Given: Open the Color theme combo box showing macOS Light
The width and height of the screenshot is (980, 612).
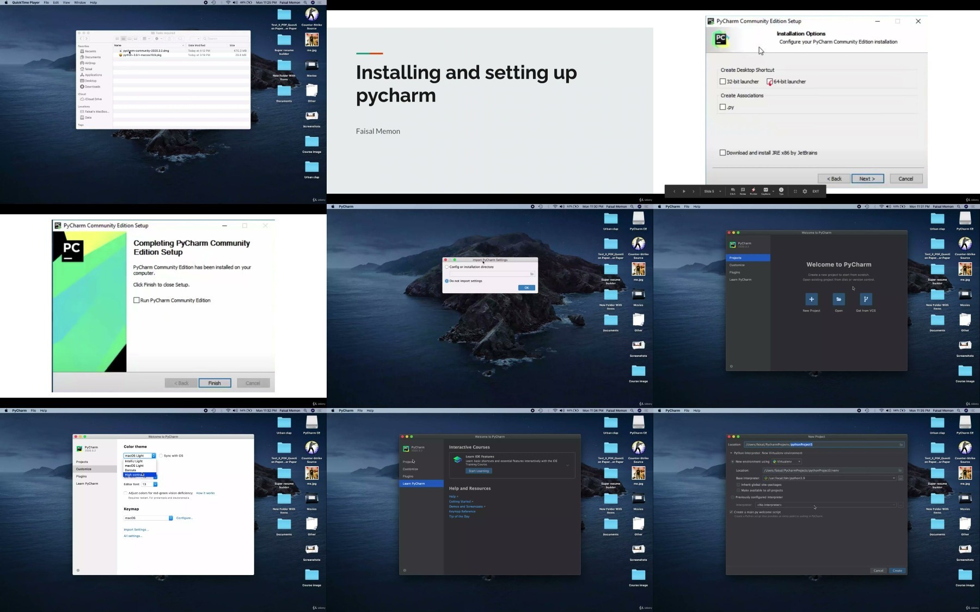Looking at the screenshot, I should pos(140,456).
